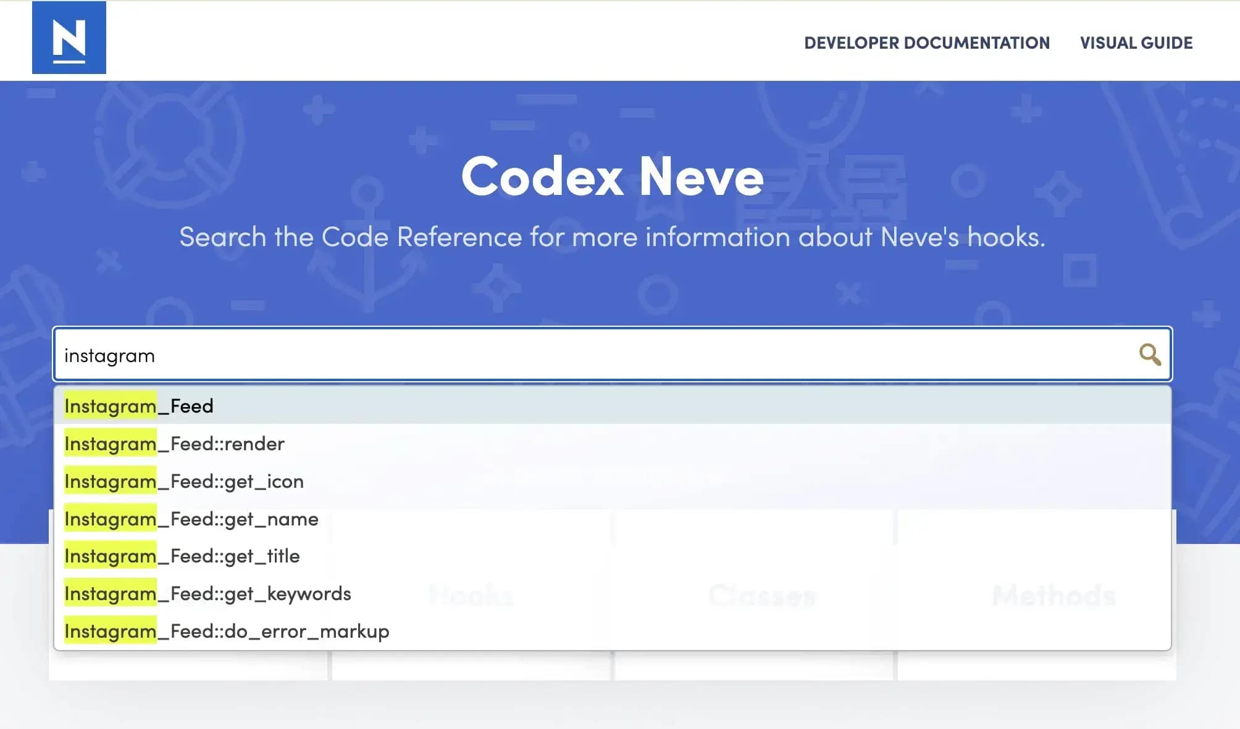Screen dimensions: 1240x729
Task: Open the Instagram_Feed::get_keywords suggestion
Action: 613,593
